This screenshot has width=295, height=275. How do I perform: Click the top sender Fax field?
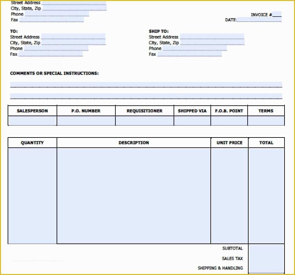[51, 20]
